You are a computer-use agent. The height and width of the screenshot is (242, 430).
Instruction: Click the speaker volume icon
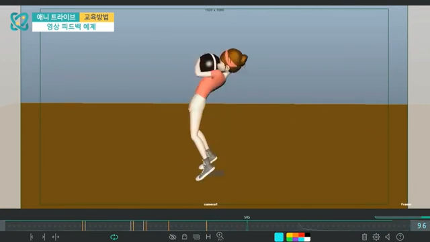coord(388,237)
